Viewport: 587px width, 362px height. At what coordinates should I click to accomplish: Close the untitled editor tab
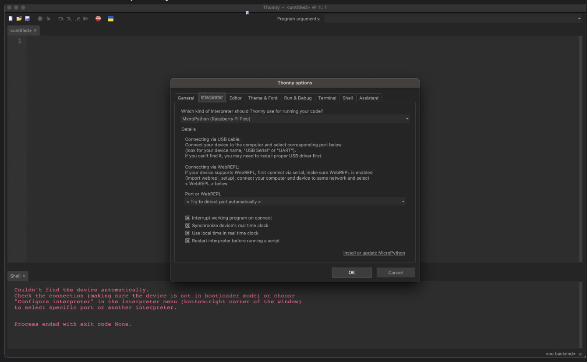35,31
